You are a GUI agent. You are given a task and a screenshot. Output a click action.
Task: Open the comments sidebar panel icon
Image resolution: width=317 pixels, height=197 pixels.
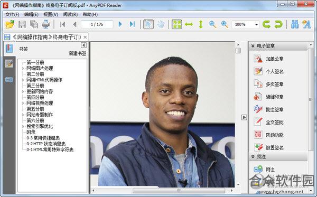[9, 80]
